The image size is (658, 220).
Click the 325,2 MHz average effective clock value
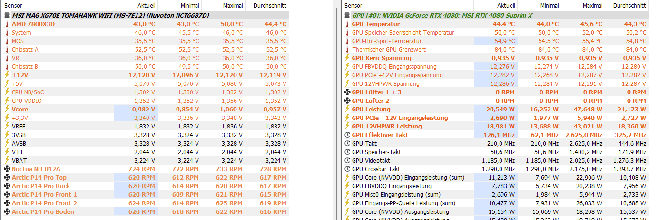[630, 135]
